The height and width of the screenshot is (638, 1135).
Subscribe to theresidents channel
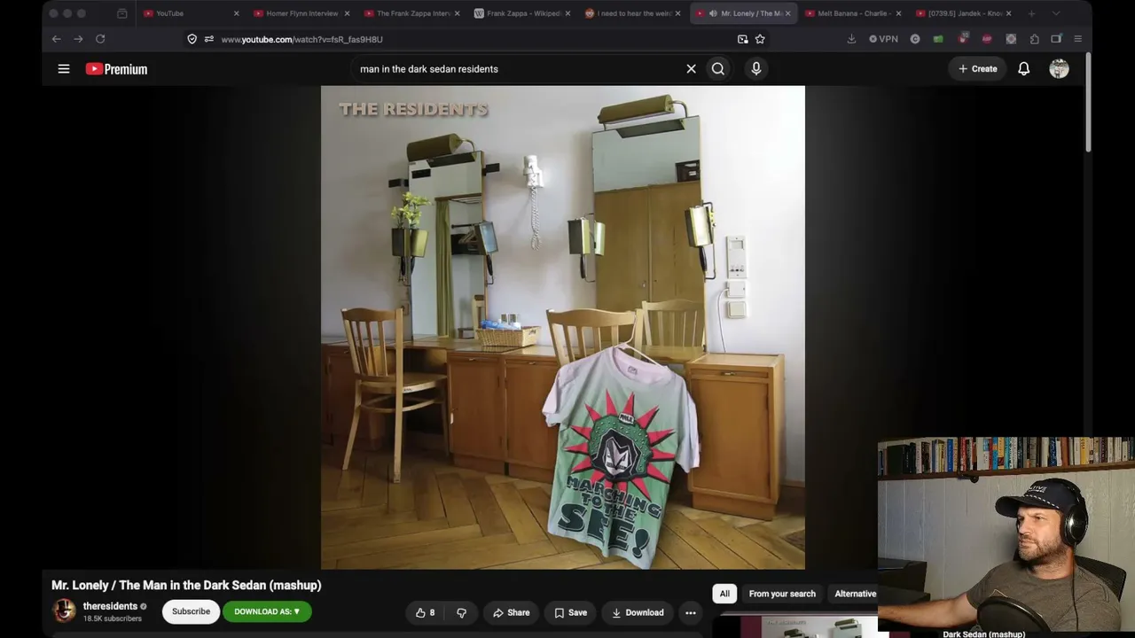(191, 611)
